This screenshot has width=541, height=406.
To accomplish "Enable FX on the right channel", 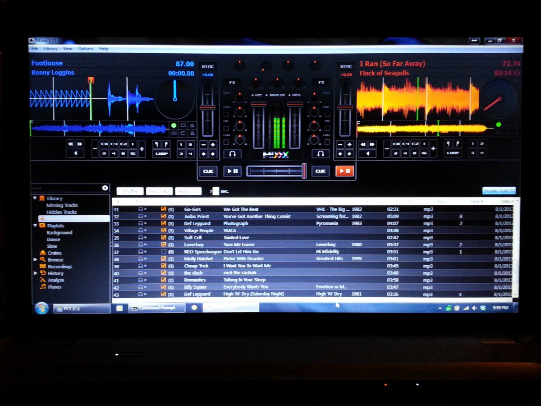I will pyautogui.click(x=321, y=83).
